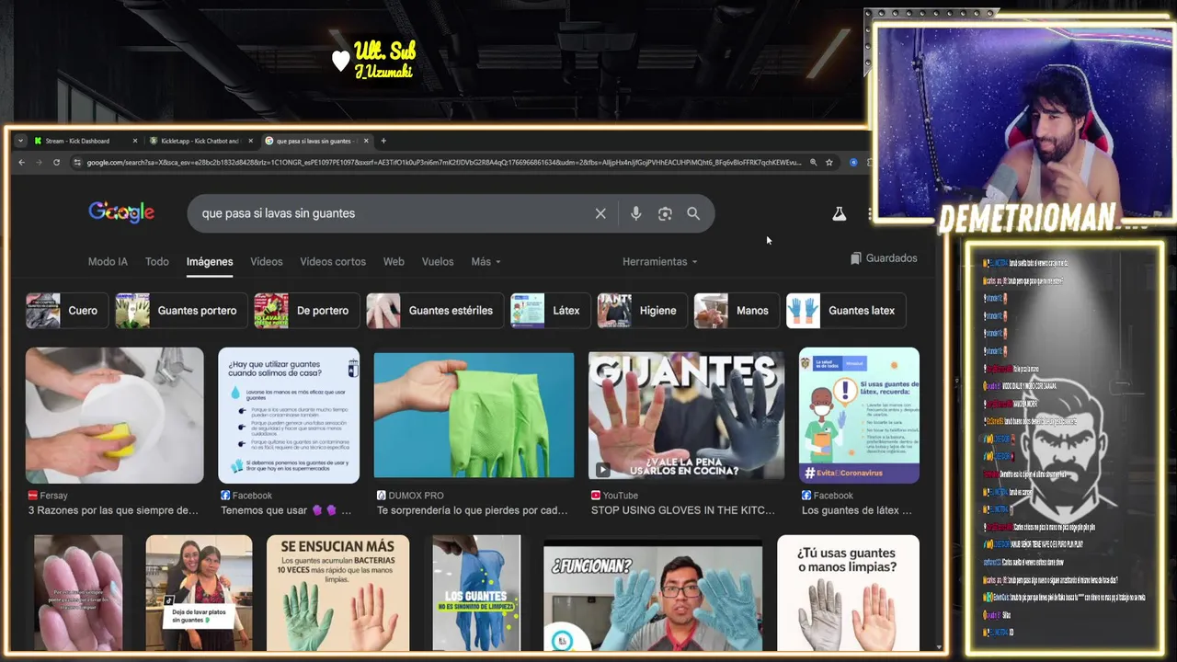Open Google Lens image search icon
Viewport: 1177px width, 662px height.
[x=665, y=213]
